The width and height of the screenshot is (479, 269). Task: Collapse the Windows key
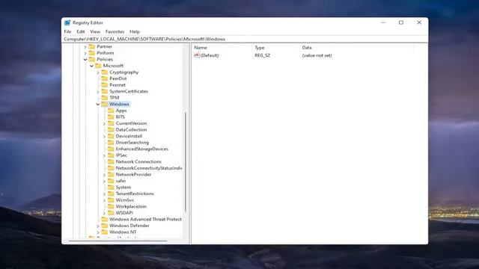98,105
